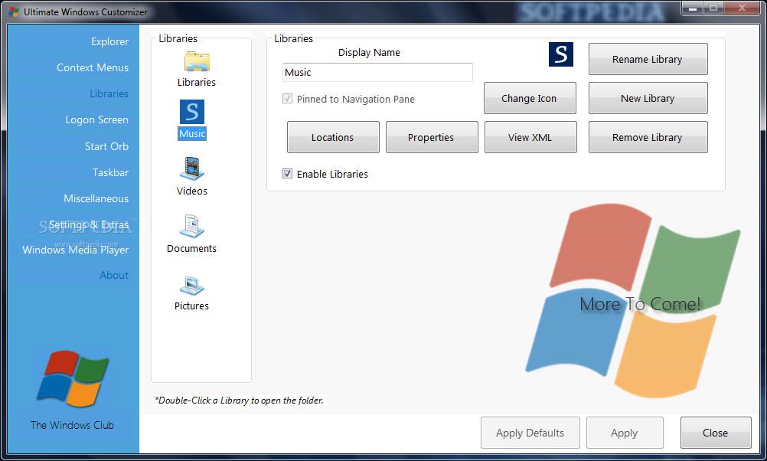767x461 pixels.
Task: Click the Apply button
Action: [x=625, y=433]
